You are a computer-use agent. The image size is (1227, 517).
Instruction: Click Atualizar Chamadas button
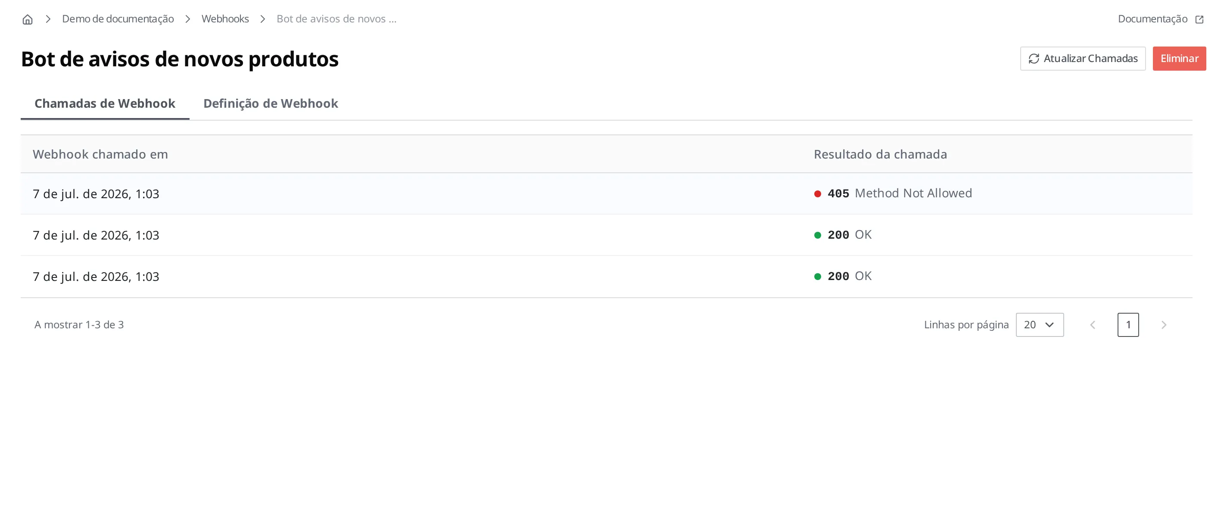point(1082,59)
